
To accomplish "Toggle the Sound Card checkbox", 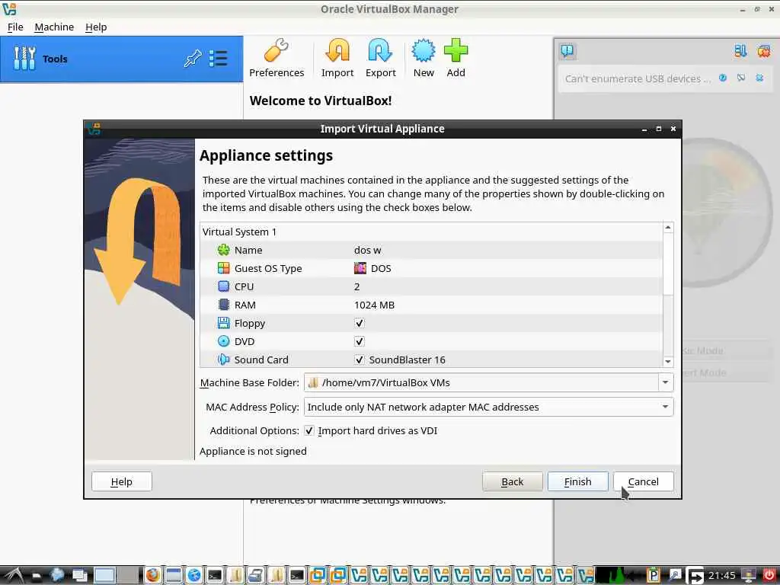I will pos(360,360).
